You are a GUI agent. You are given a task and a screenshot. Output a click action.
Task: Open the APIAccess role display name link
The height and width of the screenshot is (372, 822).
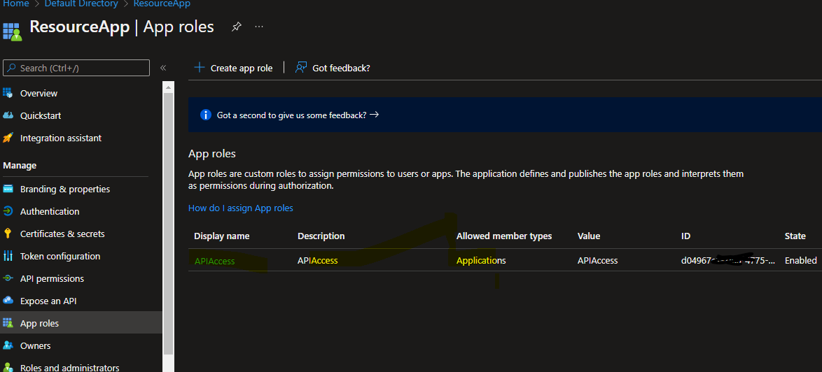tap(214, 261)
